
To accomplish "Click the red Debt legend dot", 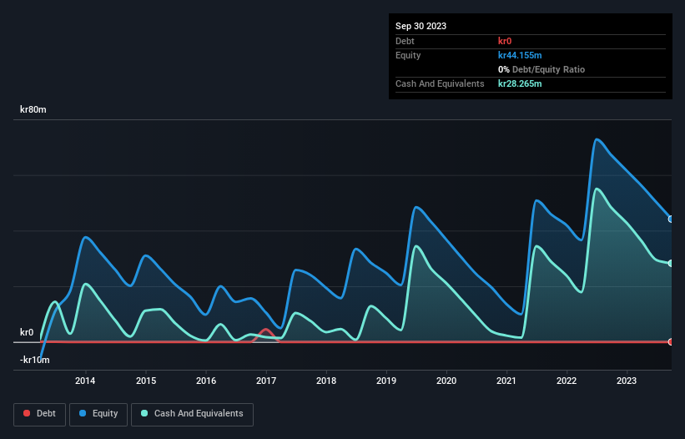I will point(27,413).
